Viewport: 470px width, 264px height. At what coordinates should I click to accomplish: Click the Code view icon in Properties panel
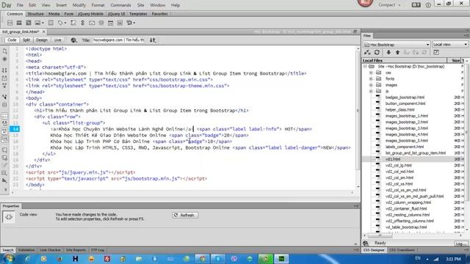click(8, 217)
